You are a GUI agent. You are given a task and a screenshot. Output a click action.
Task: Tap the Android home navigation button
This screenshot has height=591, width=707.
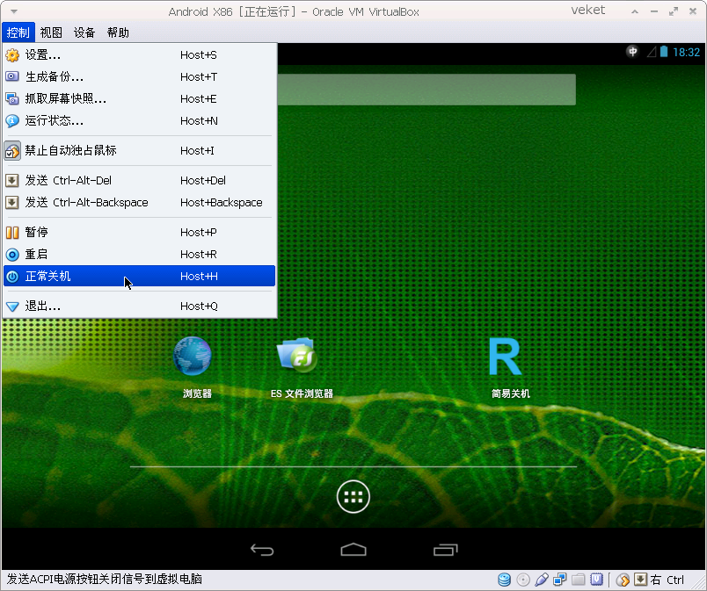353,550
